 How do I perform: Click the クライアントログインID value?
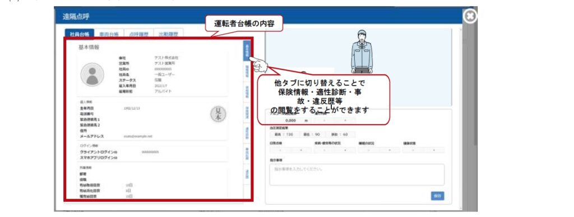point(150,152)
